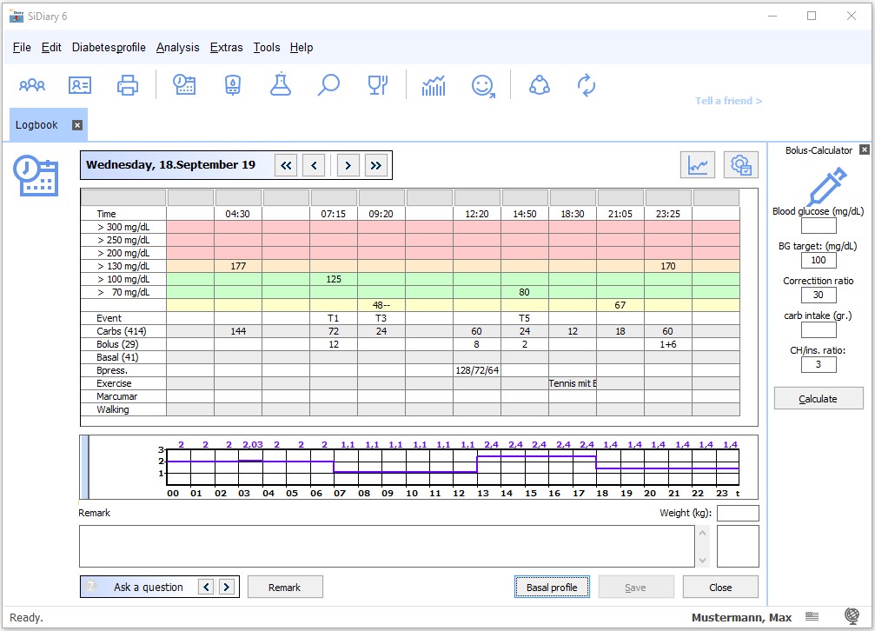The height and width of the screenshot is (631, 875).
Task: Close the Bolus-Calculator panel
Action: click(865, 149)
